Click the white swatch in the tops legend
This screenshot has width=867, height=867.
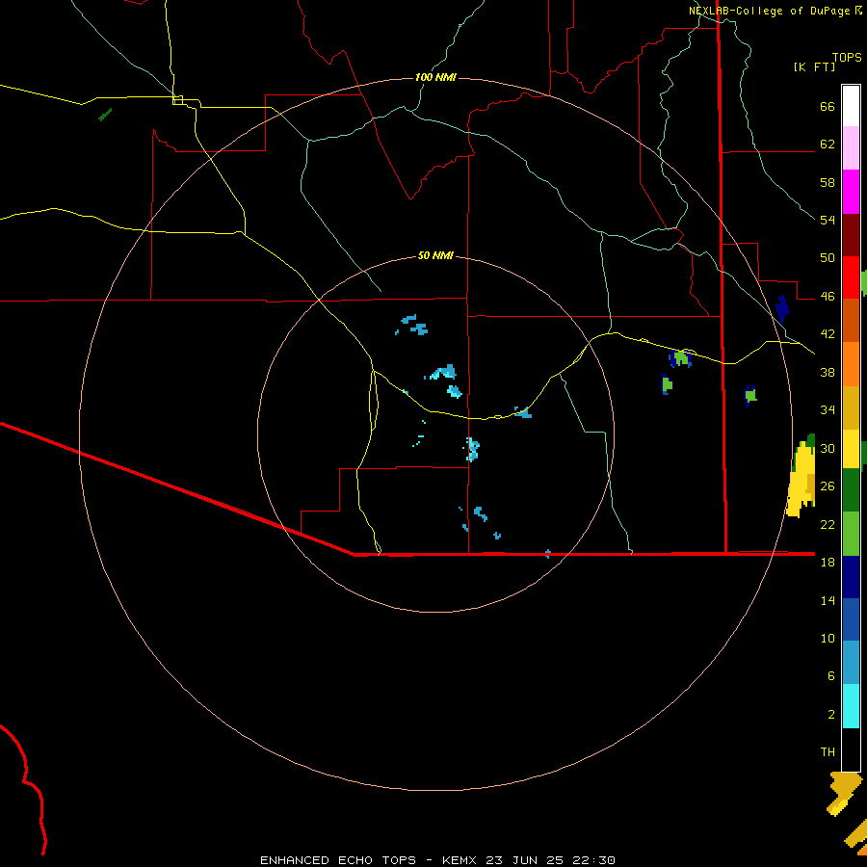851,106
